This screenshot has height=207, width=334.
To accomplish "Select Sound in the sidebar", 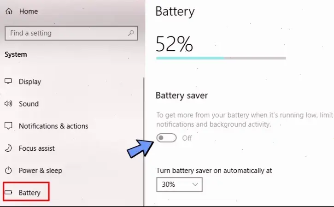I will pos(29,104).
